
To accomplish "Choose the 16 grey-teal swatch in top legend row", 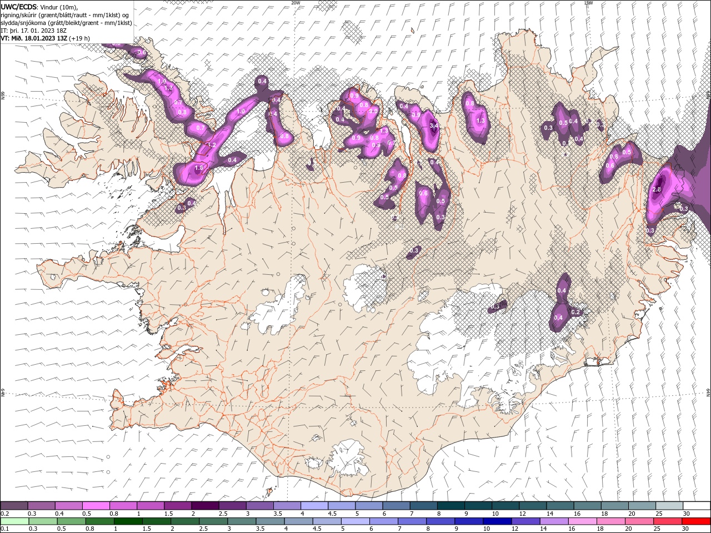I will click(x=588, y=506).
